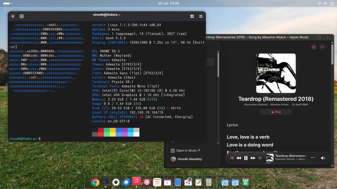Click the volume speaker icon in the player bar
337x189 pixels.
click(x=323, y=158)
